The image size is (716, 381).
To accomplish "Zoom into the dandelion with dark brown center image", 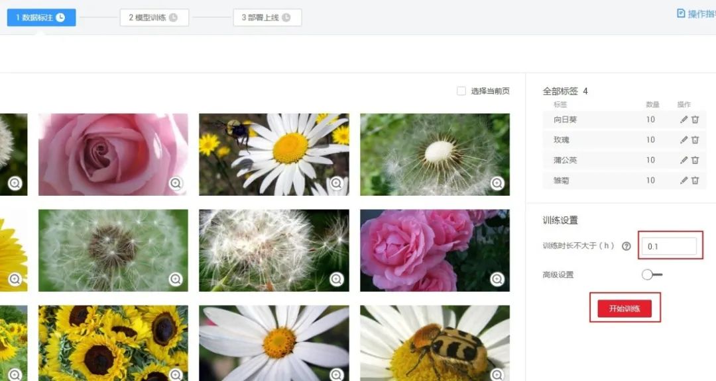I will point(176,279).
